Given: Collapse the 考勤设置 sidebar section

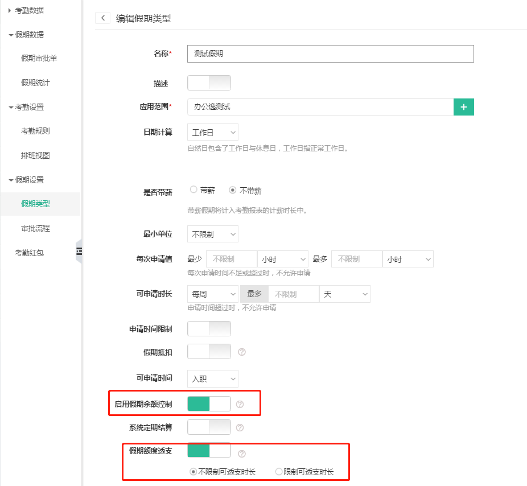Looking at the screenshot, I should pyautogui.click(x=26, y=107).
